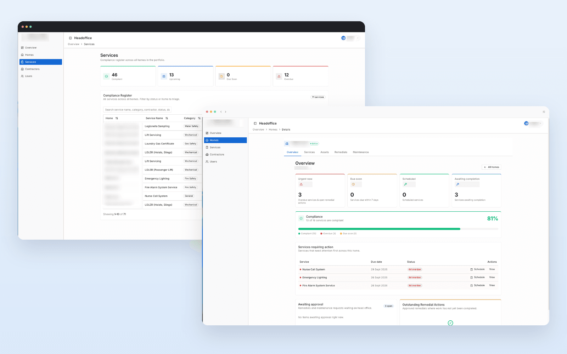The width and height of the screenshot is (567, 354).
Task: Click the Overview breadcrumb in the Details window
Action: pyautogui.click(x=258, y=130)
